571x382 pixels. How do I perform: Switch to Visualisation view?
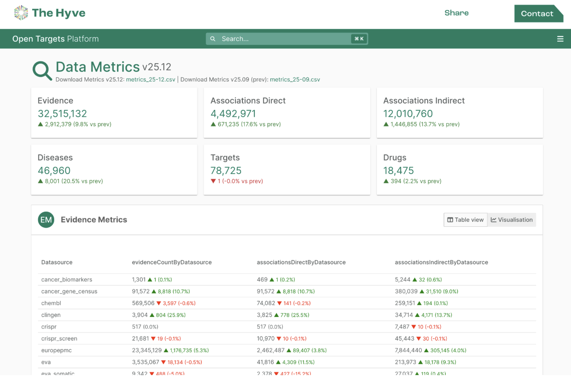511,220
